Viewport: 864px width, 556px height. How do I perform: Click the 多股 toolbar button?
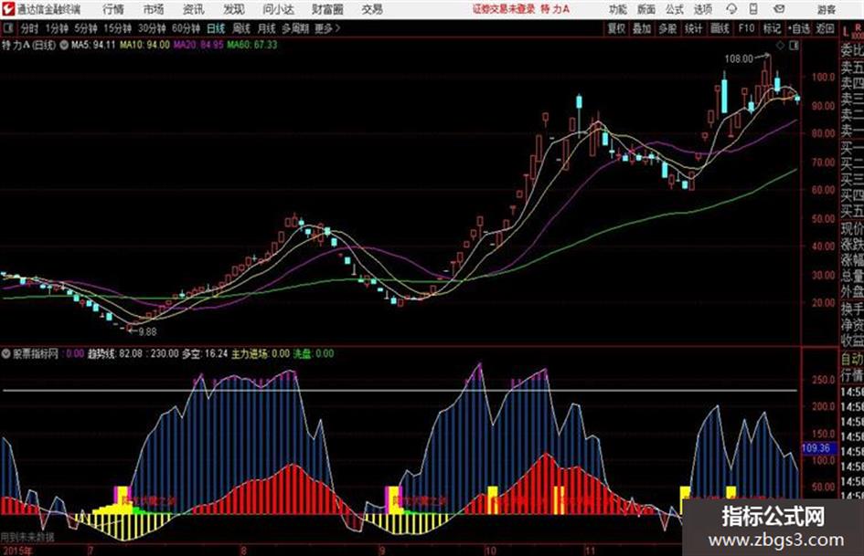[x=667, y=28]
